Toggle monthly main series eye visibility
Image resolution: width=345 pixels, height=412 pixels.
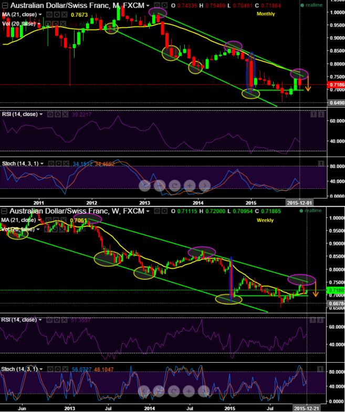(157, 5)
